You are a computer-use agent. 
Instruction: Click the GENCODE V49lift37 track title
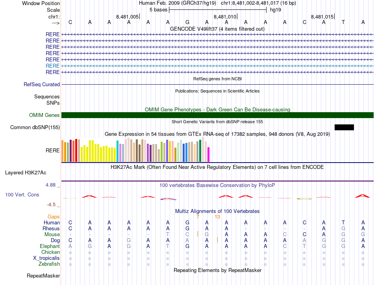217,29
